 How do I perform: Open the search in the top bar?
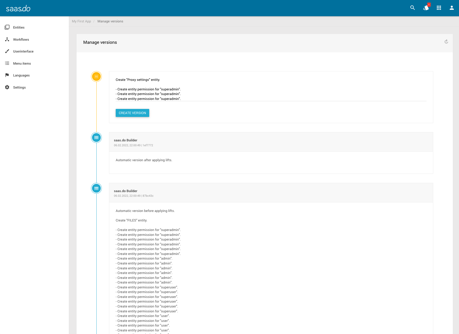click(412, 8)
